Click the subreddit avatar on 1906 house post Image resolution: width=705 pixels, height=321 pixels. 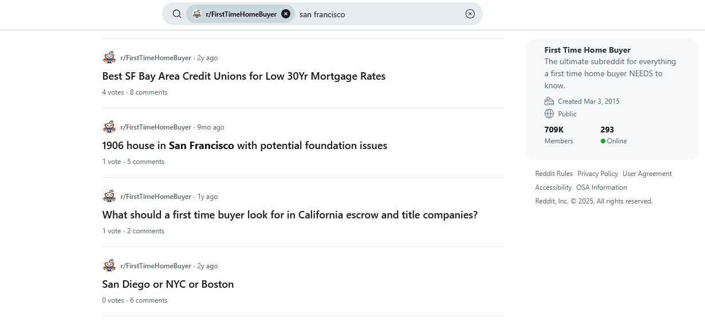109,127
